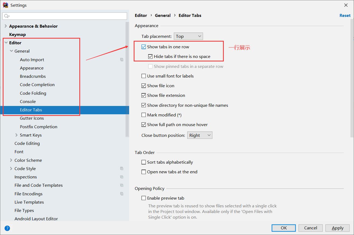This screenshot has width=354, height=235.
Task: Click the copy icon beside Inspections
Action: click(122, 177)
